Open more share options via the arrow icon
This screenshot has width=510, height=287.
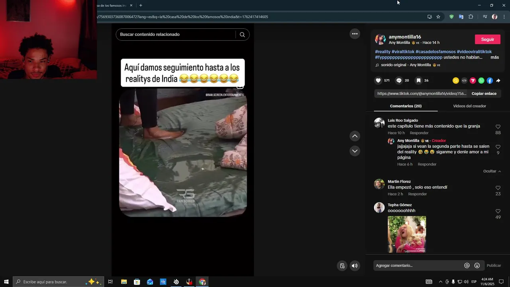pyautogui.click(x=498, y=81)
